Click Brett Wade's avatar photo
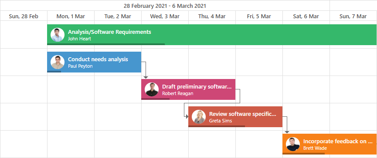The width and height of the screenshot is (377, 158). tap(293, 144)
